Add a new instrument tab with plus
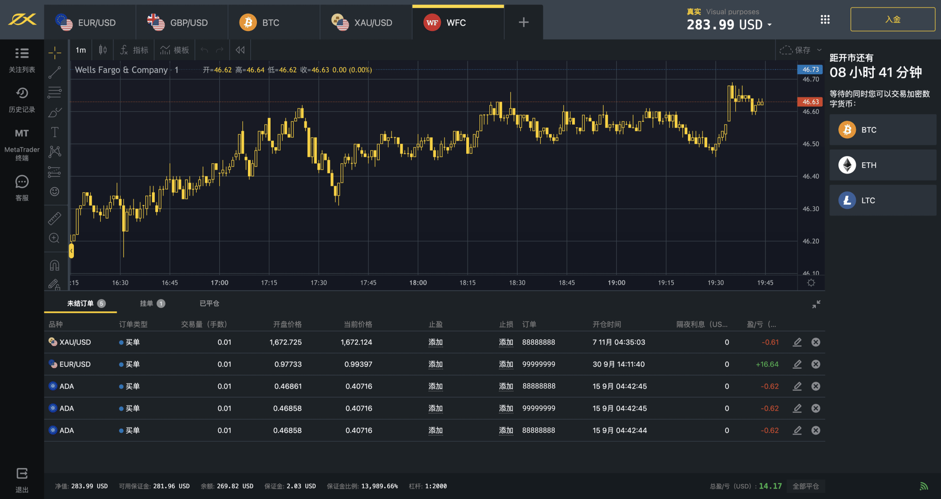 click(x=523, y=23)
